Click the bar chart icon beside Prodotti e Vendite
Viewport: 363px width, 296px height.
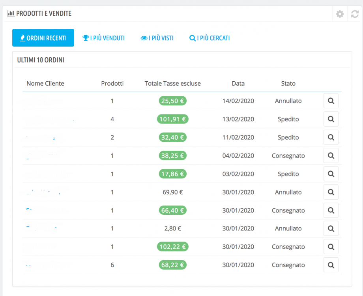(10, 13)
